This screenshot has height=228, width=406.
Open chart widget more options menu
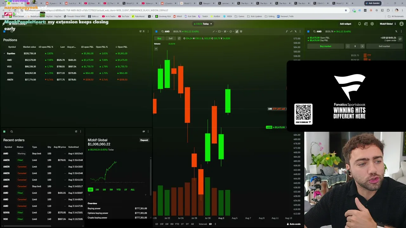click(300, 31)
